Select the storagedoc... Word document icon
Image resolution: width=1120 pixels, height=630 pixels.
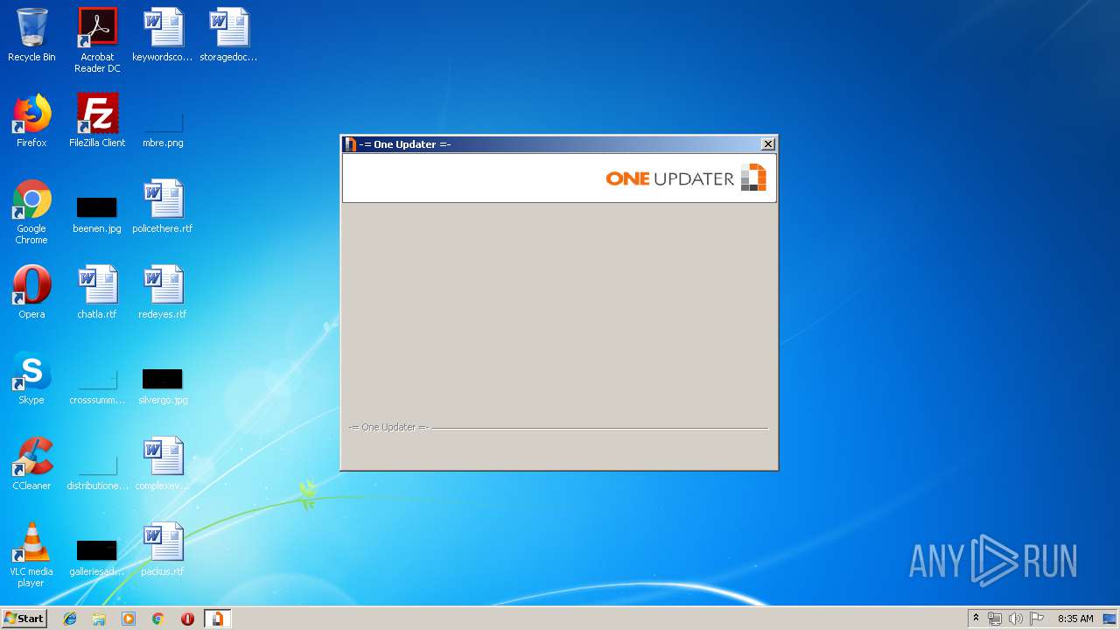228,35
